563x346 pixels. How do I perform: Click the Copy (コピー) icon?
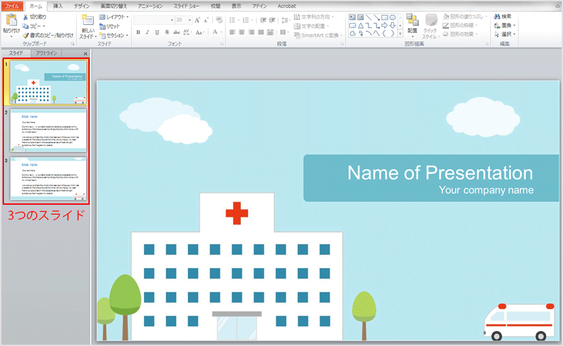coord(26,26)
